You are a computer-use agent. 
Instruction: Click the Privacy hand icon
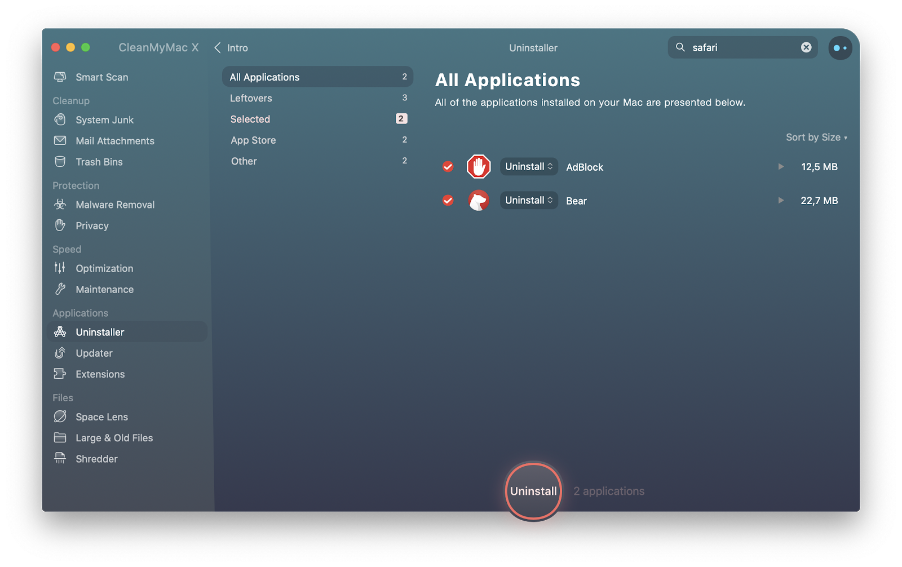60,225
